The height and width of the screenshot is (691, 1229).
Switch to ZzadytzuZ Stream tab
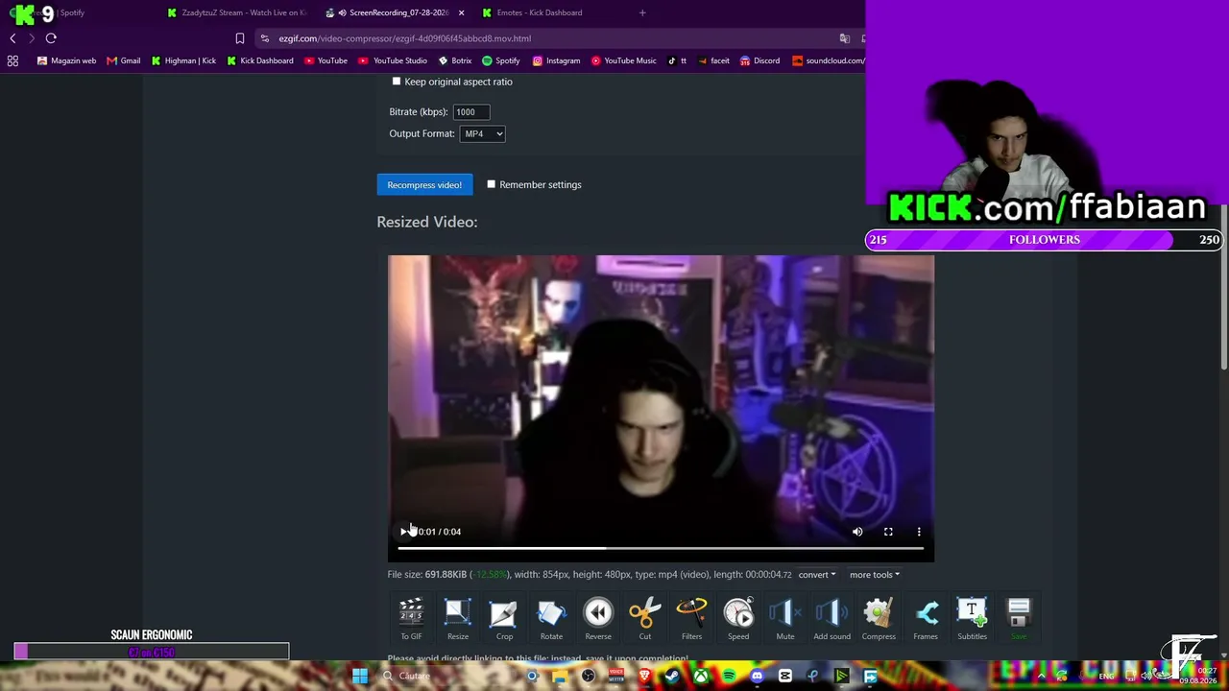click(x=235, y=12)
